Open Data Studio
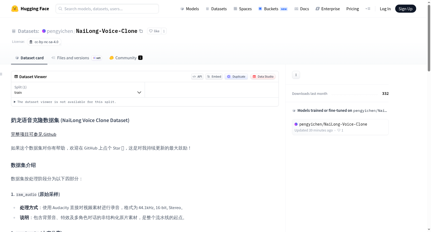Screen dimensions: 431x232 click(263, 77)
